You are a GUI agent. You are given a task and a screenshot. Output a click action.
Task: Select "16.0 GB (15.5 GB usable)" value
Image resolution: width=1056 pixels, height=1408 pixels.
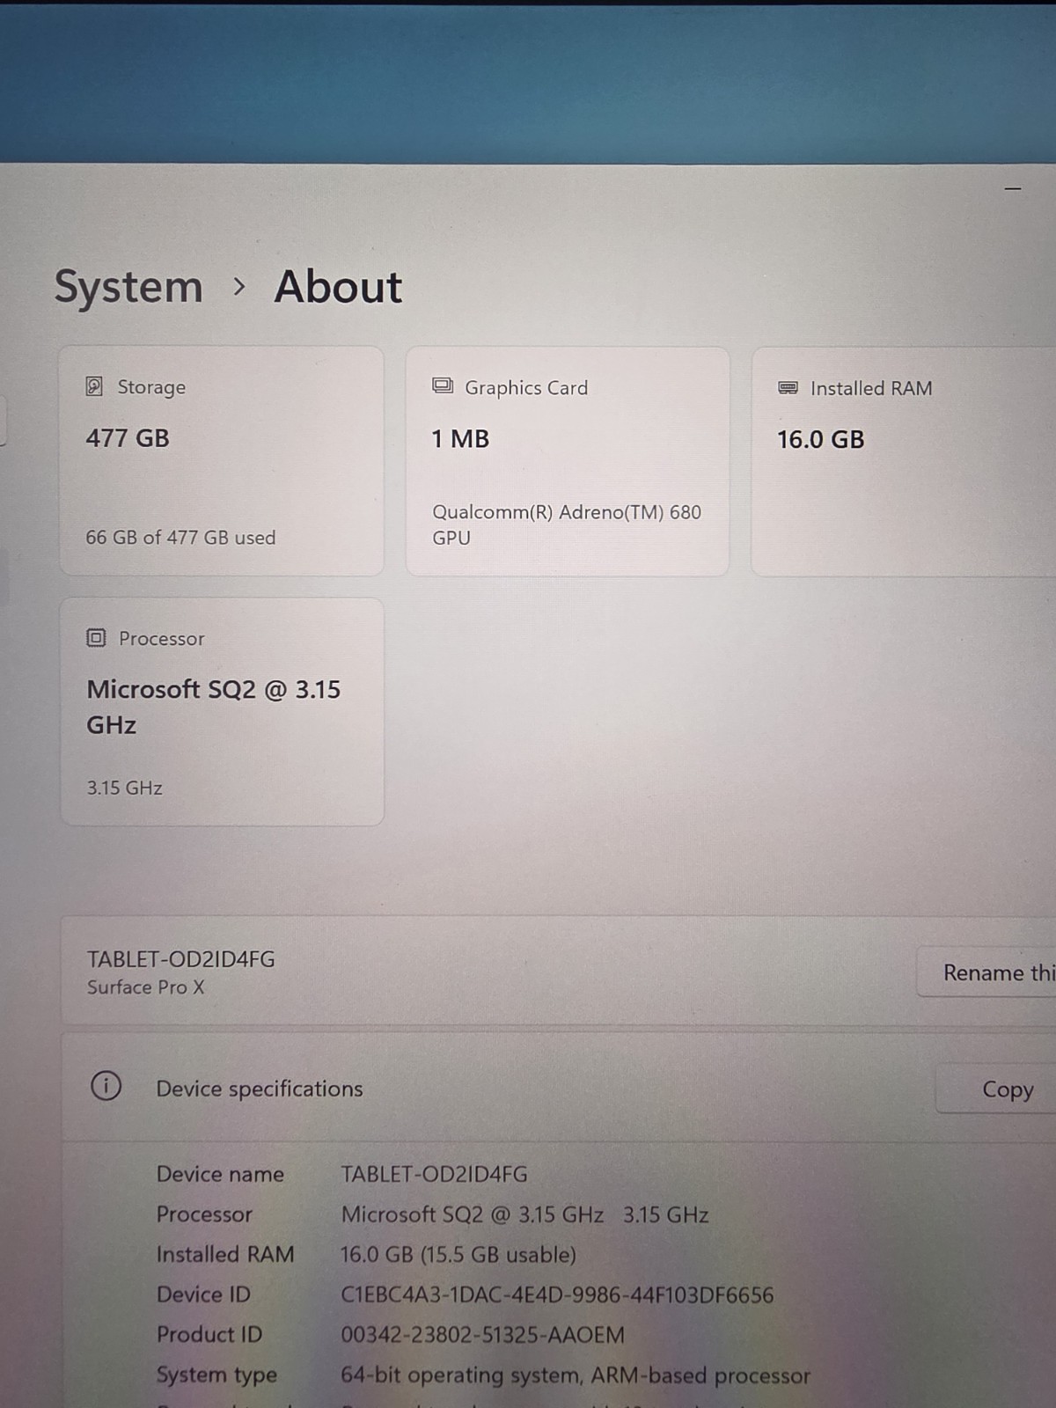[458, 1255]
